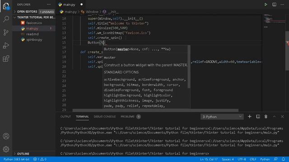289x162 pixels.
Task: Click STANDARD OPTIONS heading in popup
Action: [x=121, y=72]
